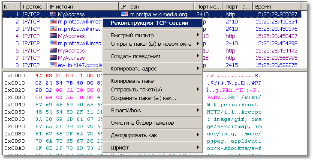This screenshot has height=161, width=313.
Task: Click source port 2410 in packet 1
Action: [x=202, y=15]
